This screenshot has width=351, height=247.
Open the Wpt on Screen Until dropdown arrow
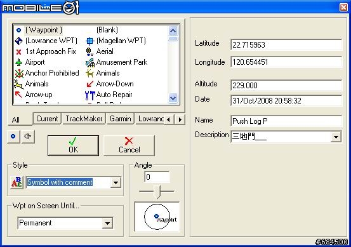107,223
